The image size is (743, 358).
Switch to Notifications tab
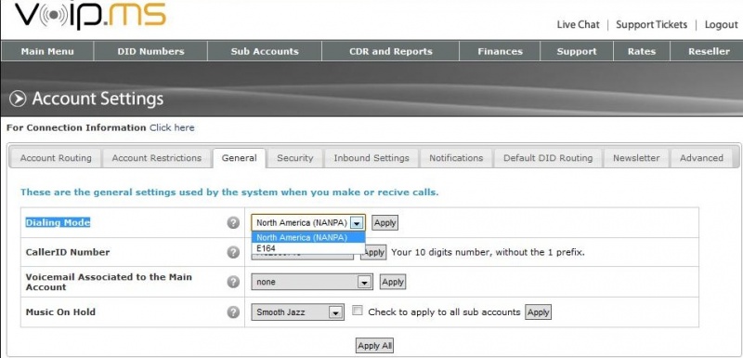point(456,158)
